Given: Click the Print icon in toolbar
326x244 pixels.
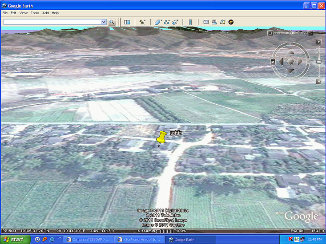Looking at the screenshot, I should click(x=214, y=22).
